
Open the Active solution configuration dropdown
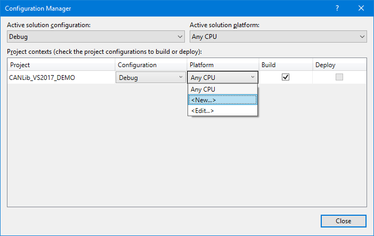coord(96,37)
